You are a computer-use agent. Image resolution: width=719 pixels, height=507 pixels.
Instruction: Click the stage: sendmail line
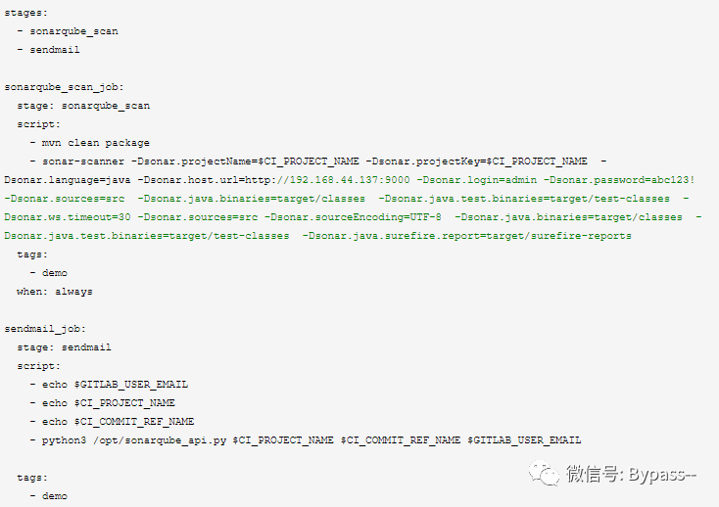tap(64, 347)
